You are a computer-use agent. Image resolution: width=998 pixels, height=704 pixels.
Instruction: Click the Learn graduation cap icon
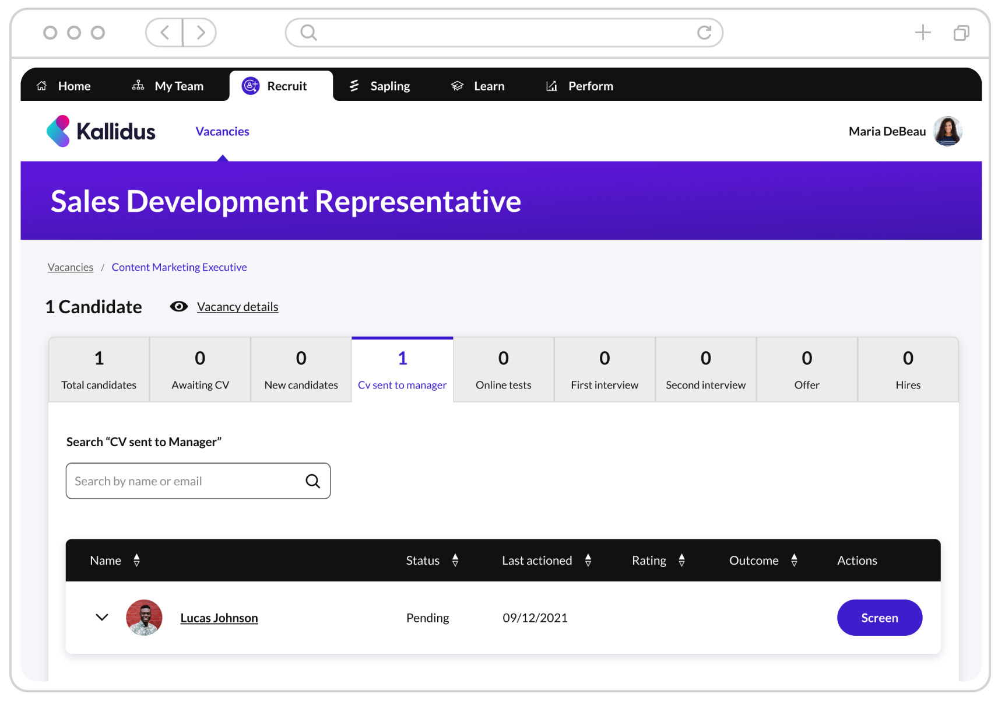(x=458, y=86)
